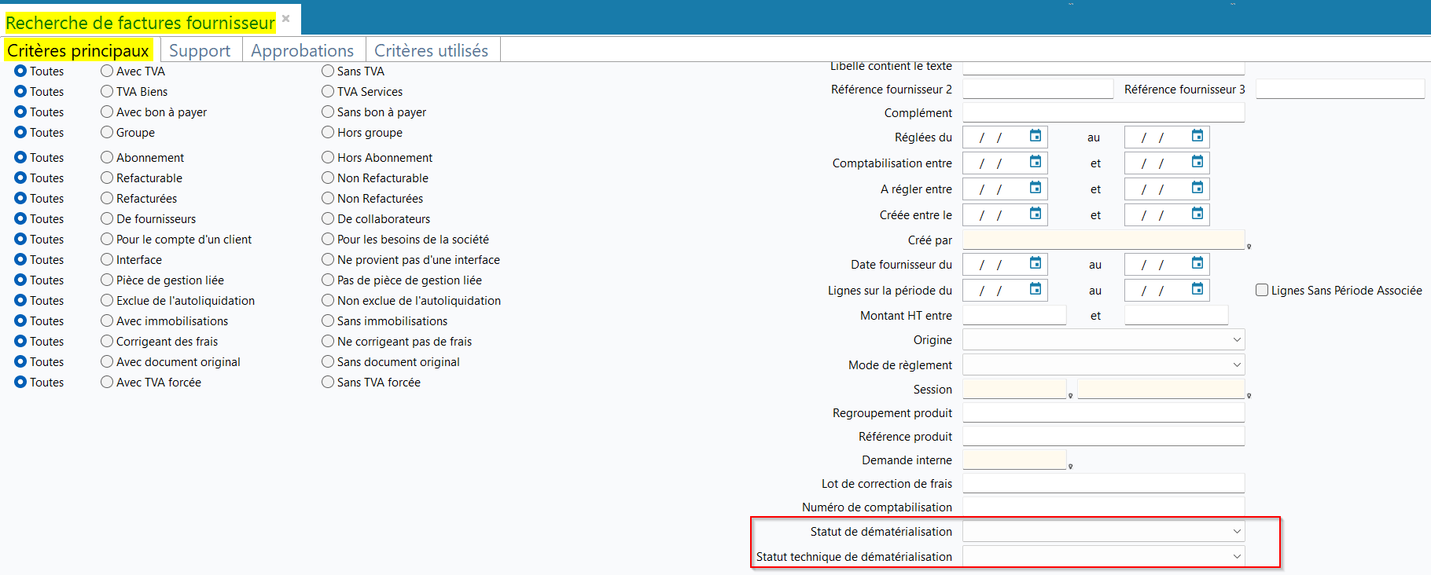Open calendar for Comptabilisation entre start date
Image resolution: width=1431 pixels, height=575 pixels.
[1036, 162]
